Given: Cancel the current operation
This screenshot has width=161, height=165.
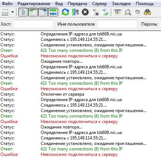Looking at the screenshot, I should click(85, 12).
